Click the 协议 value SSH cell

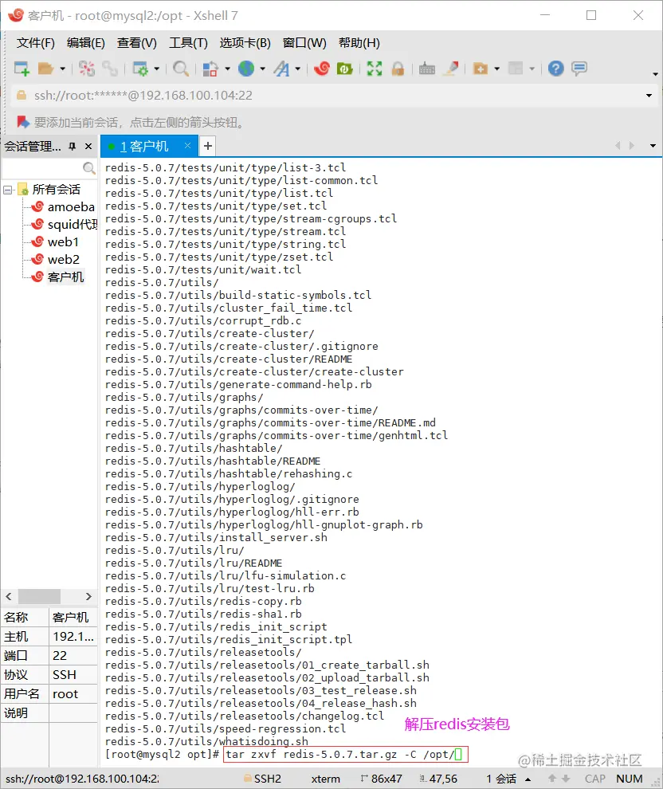tap(73, 675)
